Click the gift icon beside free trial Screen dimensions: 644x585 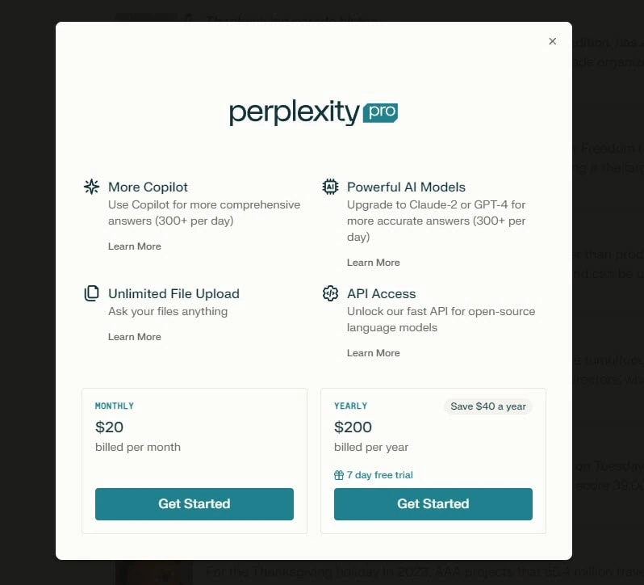tap(339, 475)
